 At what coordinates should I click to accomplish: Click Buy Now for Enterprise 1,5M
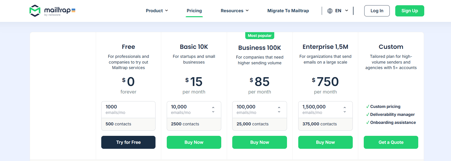325,142
